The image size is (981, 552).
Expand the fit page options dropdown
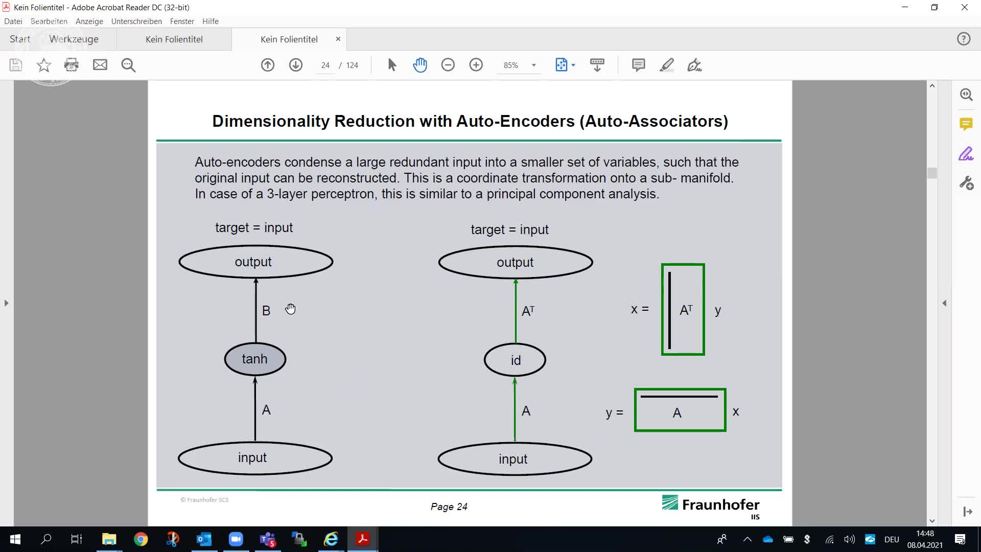pos(573,65)
